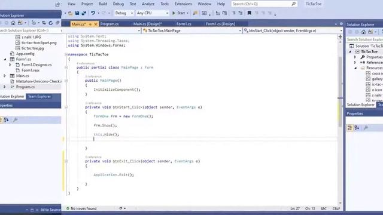
Task: Open the Undo history dropdown arrow
Action: click(98, 13)
